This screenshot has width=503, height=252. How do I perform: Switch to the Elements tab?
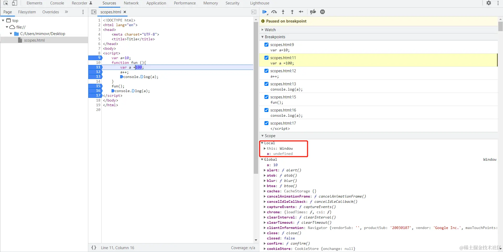tap(34, 3)
